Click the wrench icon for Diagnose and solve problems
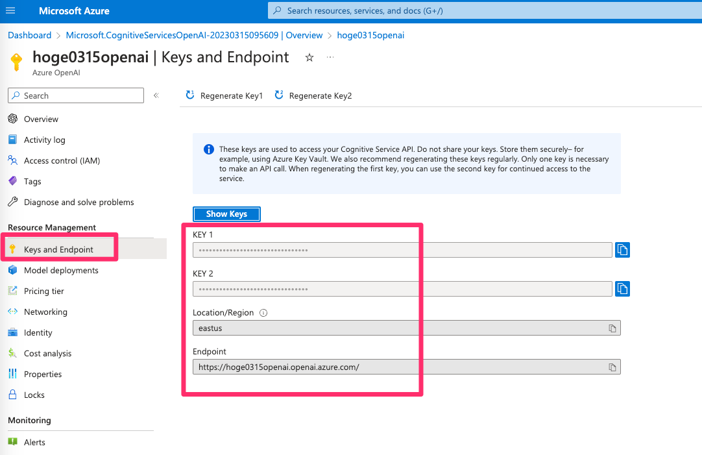The width and height of the screenshot is (702, 455). coord(12,202)
